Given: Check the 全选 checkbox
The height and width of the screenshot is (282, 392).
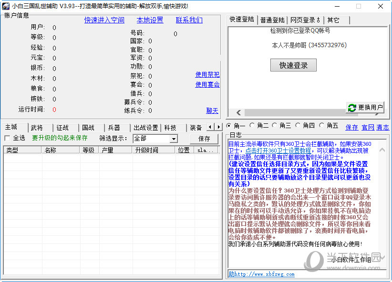Looking at the screenshot, I should click(7, 138).
